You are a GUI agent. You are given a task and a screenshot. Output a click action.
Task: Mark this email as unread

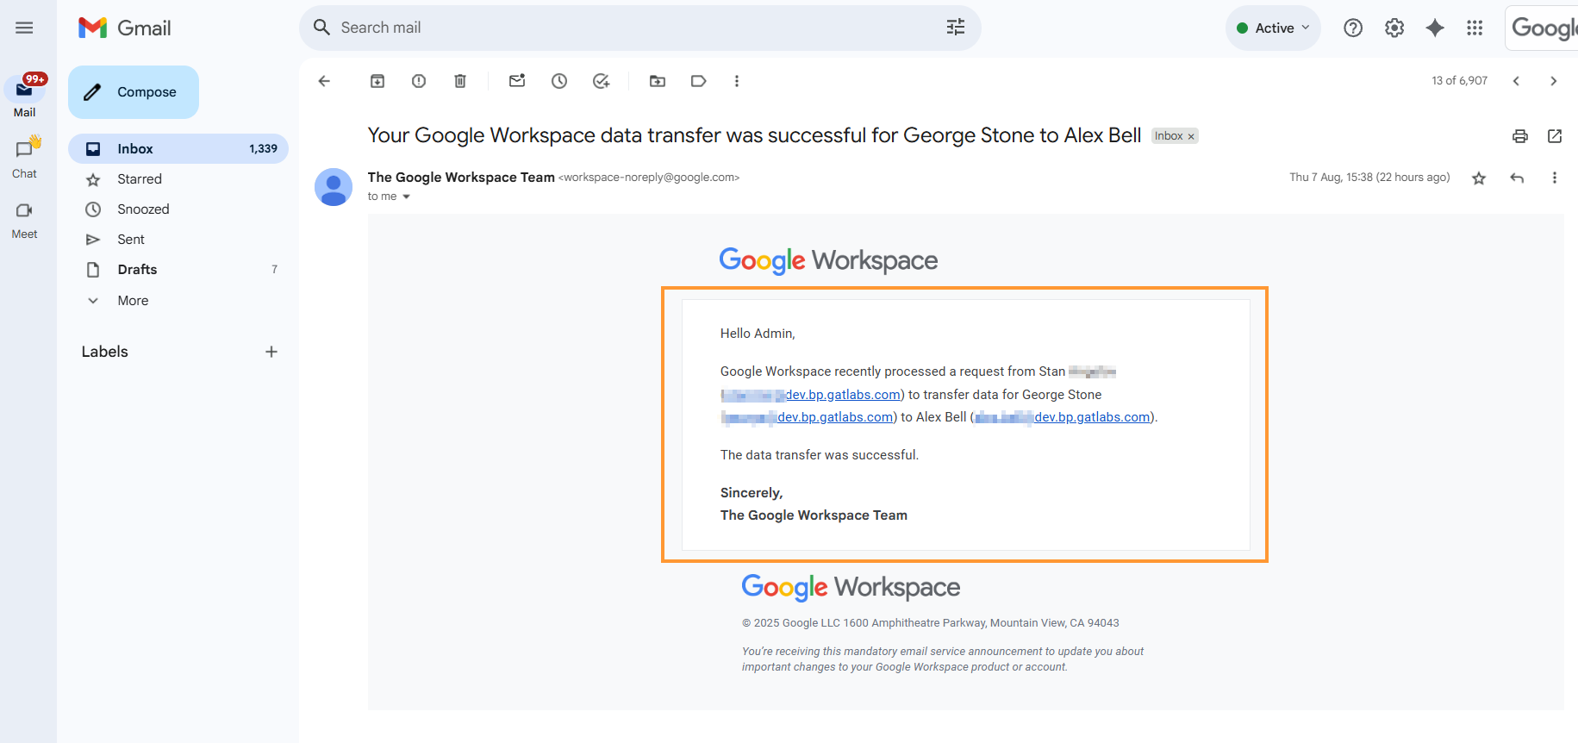point(517,81)
